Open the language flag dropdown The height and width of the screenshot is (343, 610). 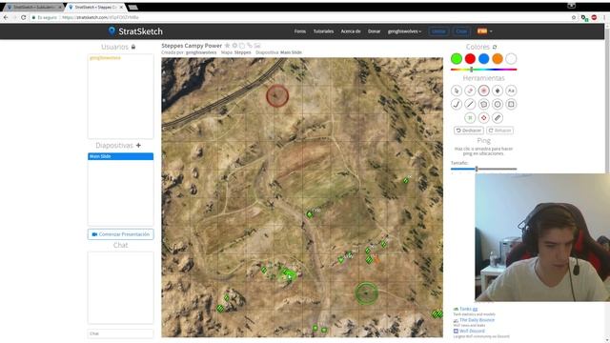[x=485, y=31]
